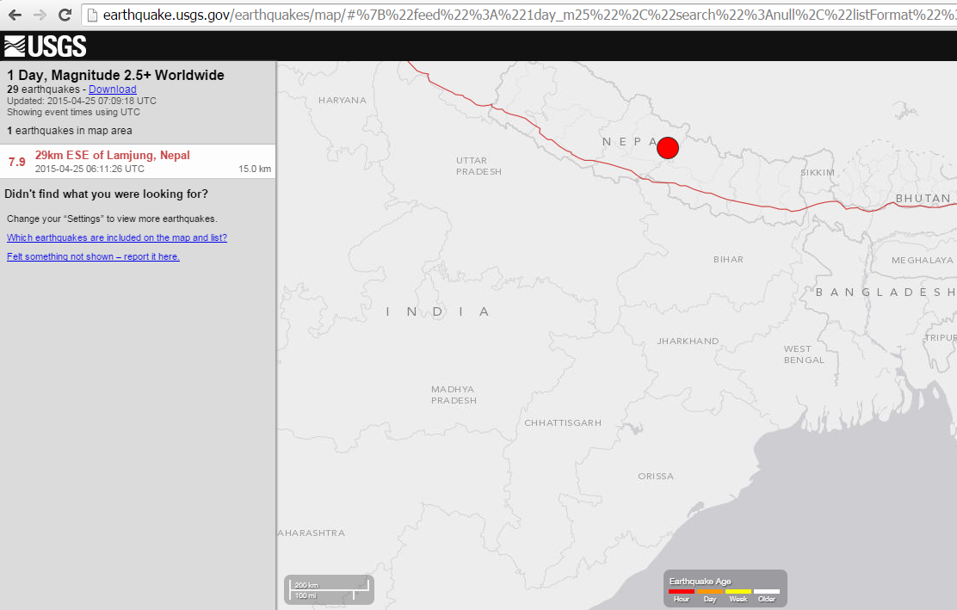The image size is (957, 610).
Task: Click the yellow Week legend swatch
Action: [738, 591]
